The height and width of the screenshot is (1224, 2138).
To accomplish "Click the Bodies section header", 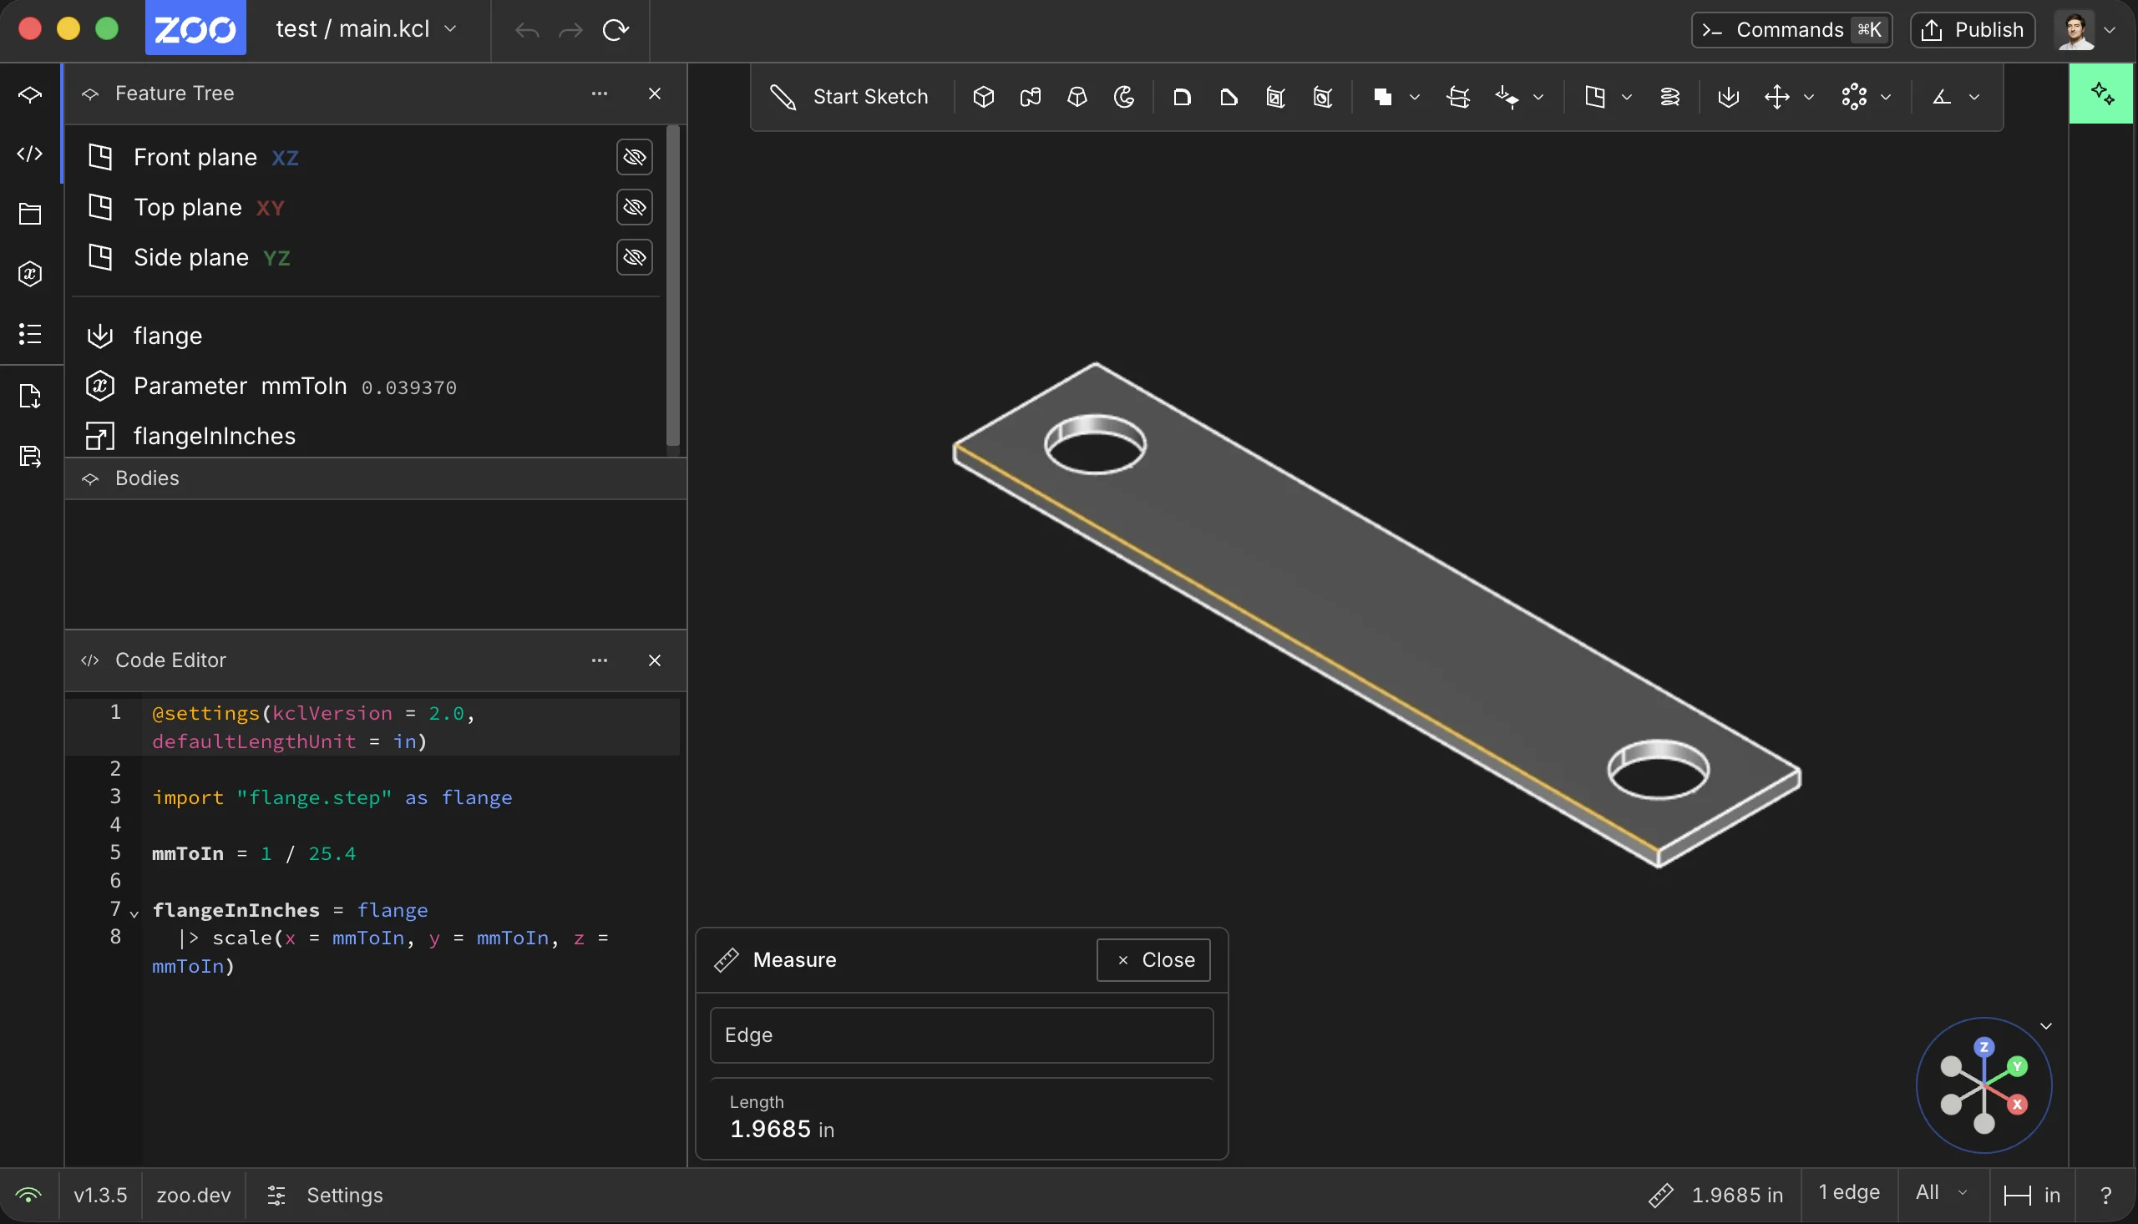I will (376, 478).
